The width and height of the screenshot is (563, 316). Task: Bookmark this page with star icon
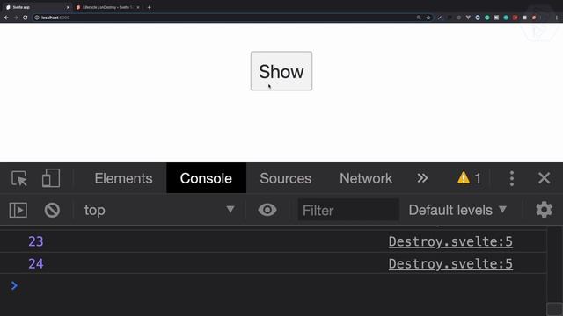click(428, 18)
